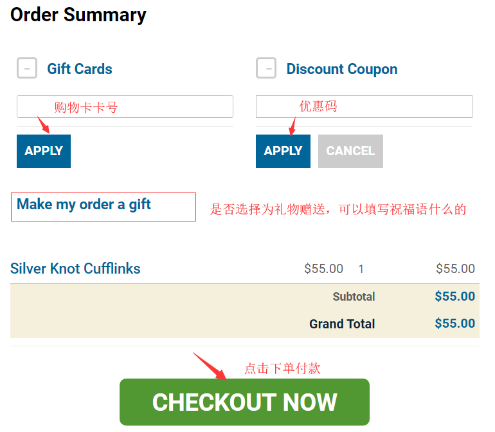The height and width of the screenshot is (432, 495).
Task: Collapse the Gift Cards section minus icon
Action: pyautogui.click(x=27, y=68)
